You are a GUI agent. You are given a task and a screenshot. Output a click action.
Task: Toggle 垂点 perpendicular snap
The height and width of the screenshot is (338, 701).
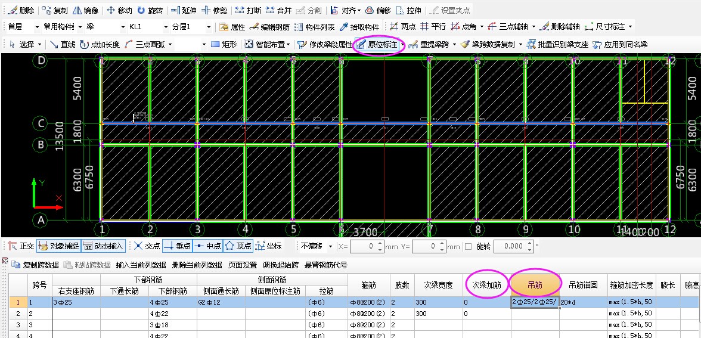tap(177, 246)
